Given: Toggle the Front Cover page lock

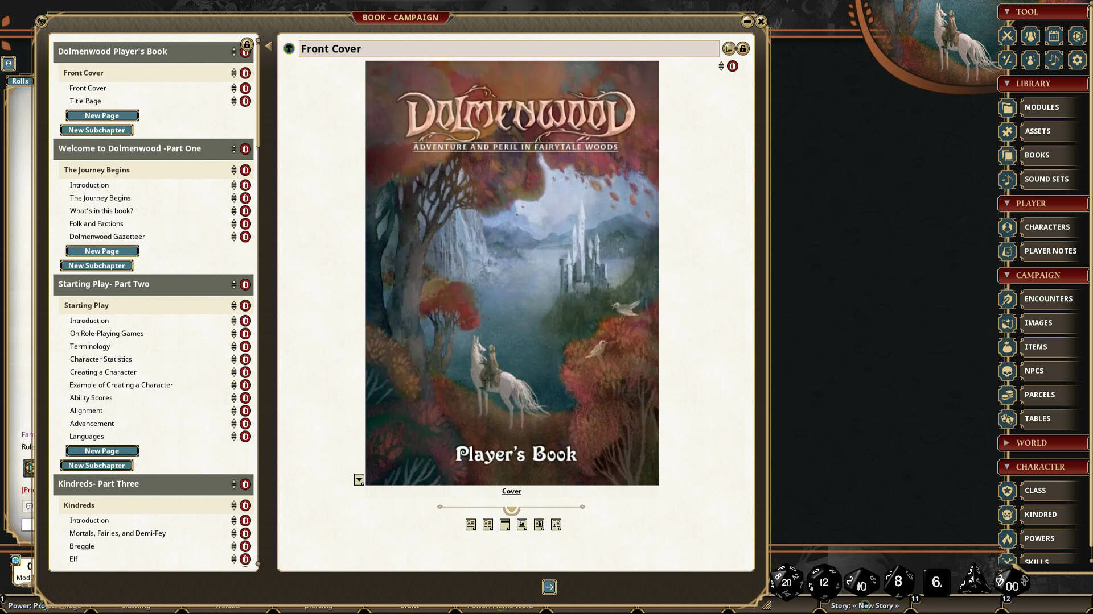Looking at the screenshot, I should pos(743,49).
